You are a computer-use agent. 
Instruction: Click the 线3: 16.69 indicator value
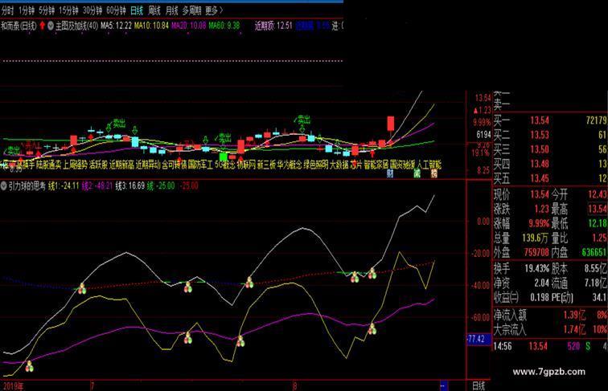pyautogui.click(x=130, y=186)
